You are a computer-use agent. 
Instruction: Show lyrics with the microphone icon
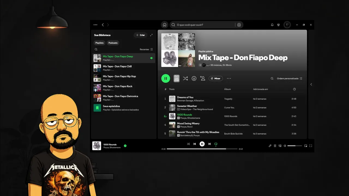coord(270,146)
